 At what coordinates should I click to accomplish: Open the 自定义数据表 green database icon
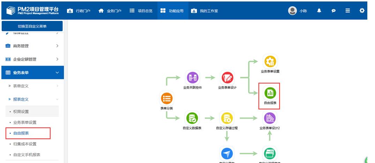coord(192,118)
